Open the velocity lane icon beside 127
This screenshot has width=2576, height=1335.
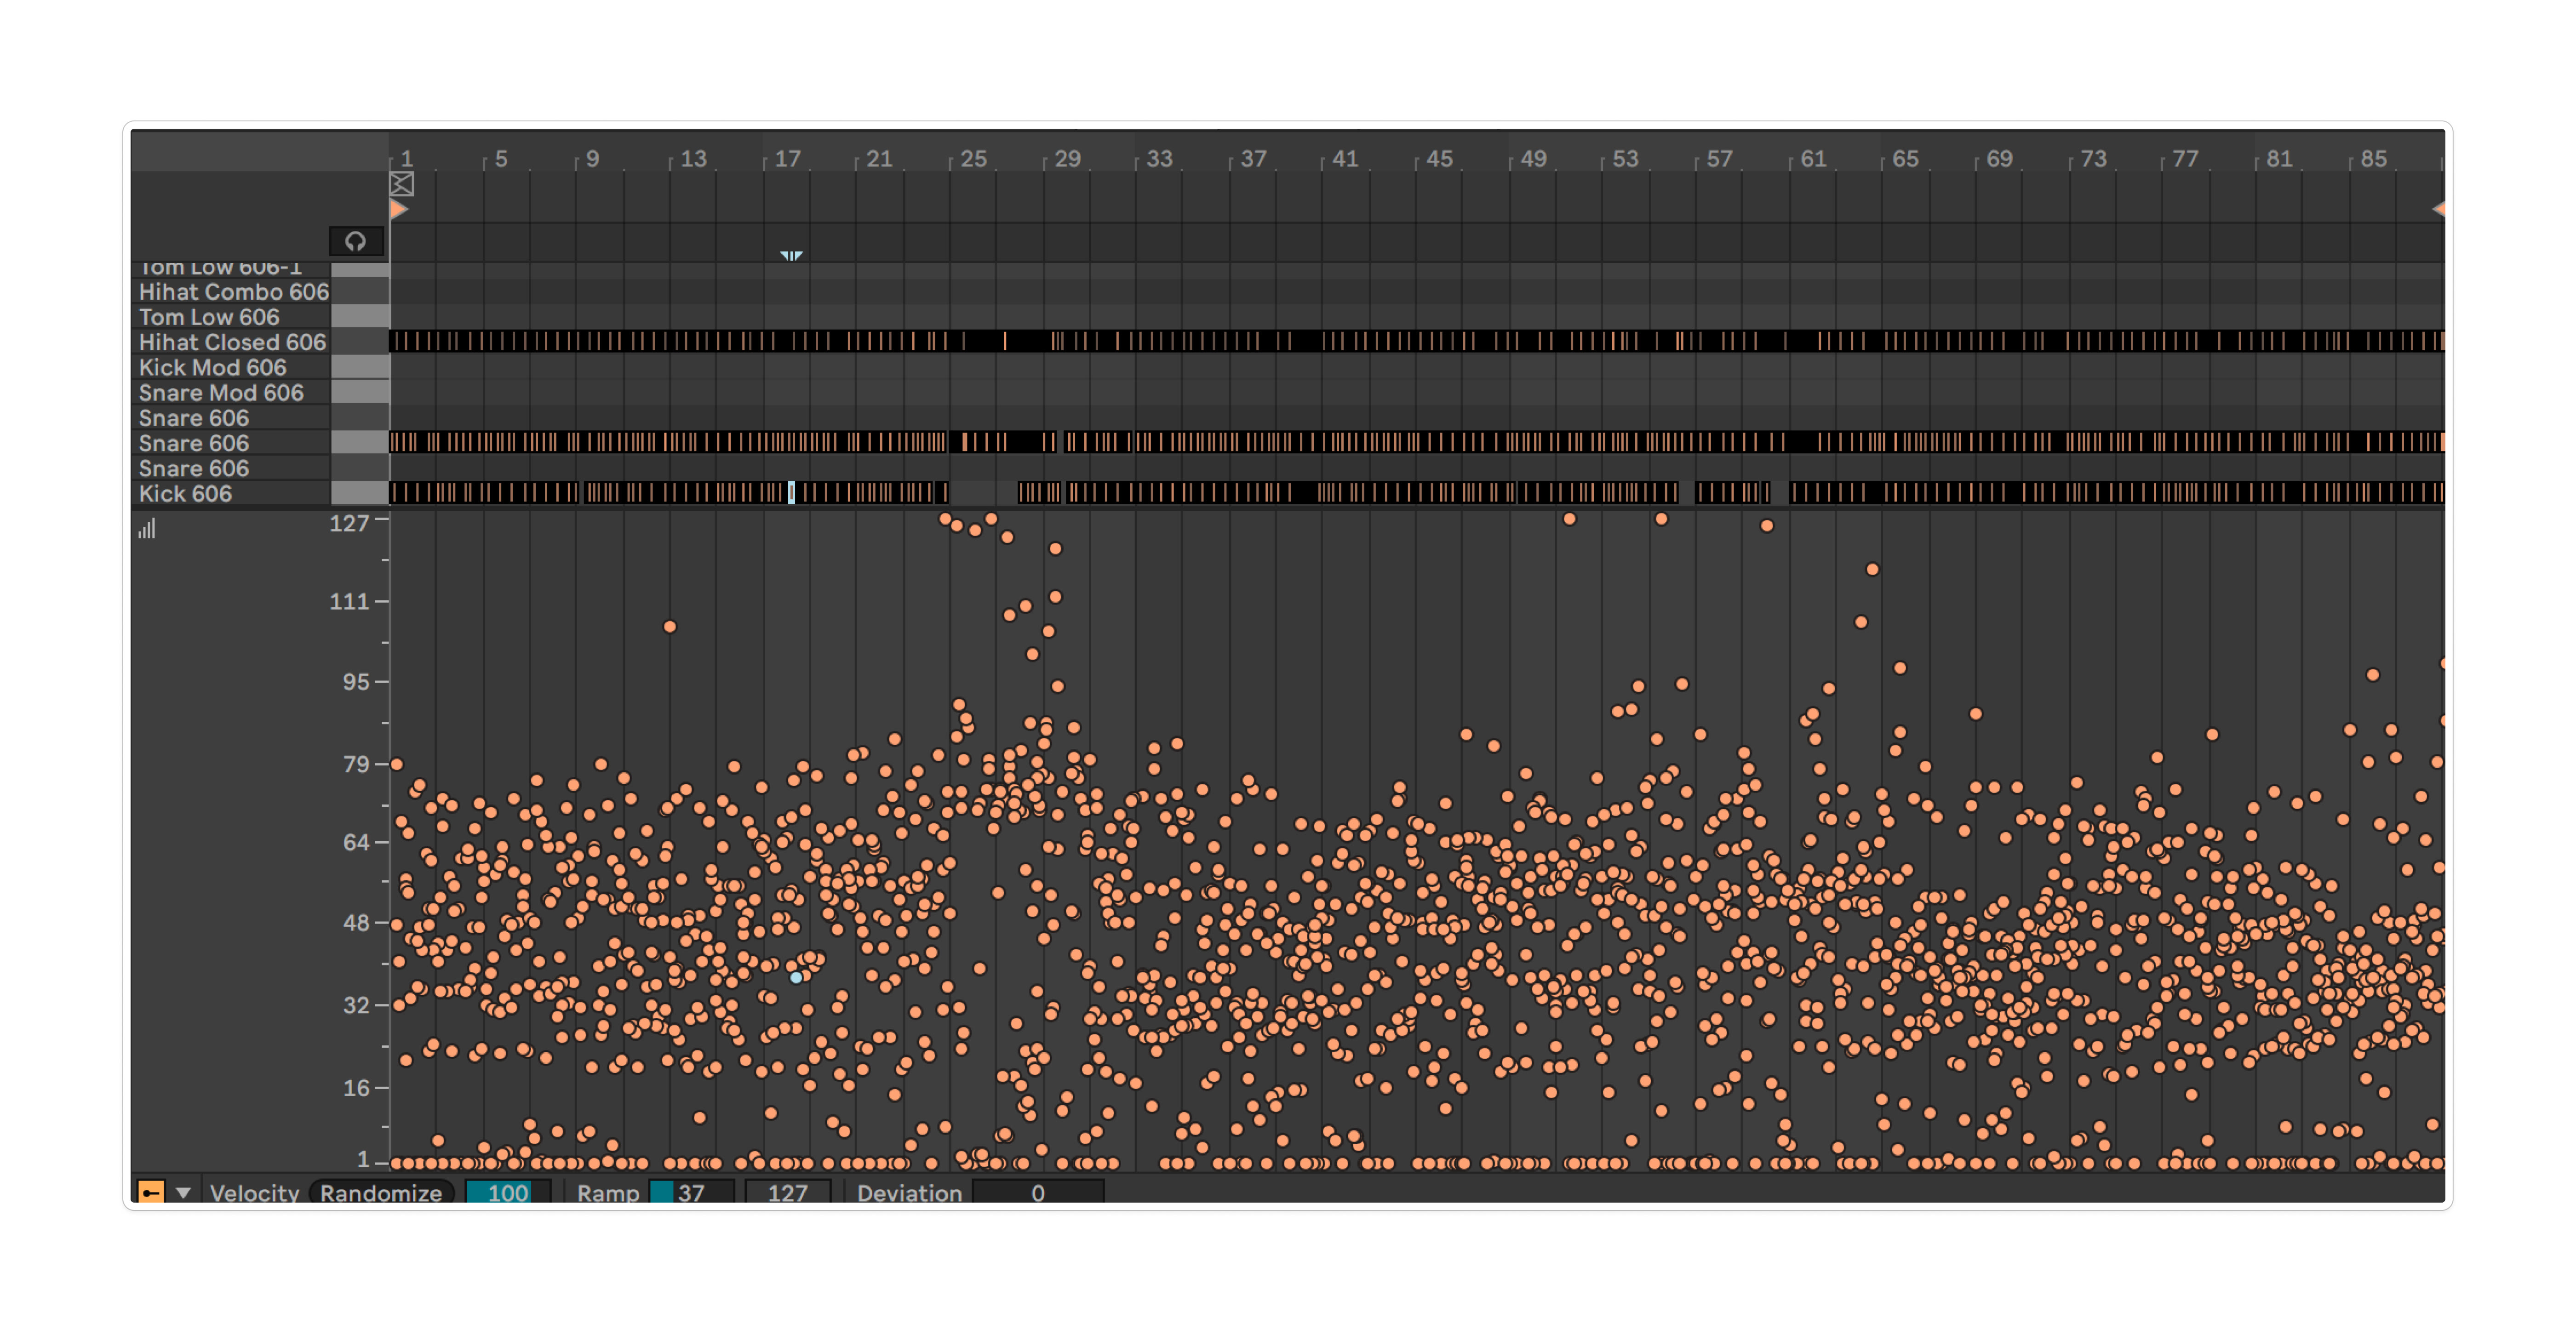coord(147,528)
